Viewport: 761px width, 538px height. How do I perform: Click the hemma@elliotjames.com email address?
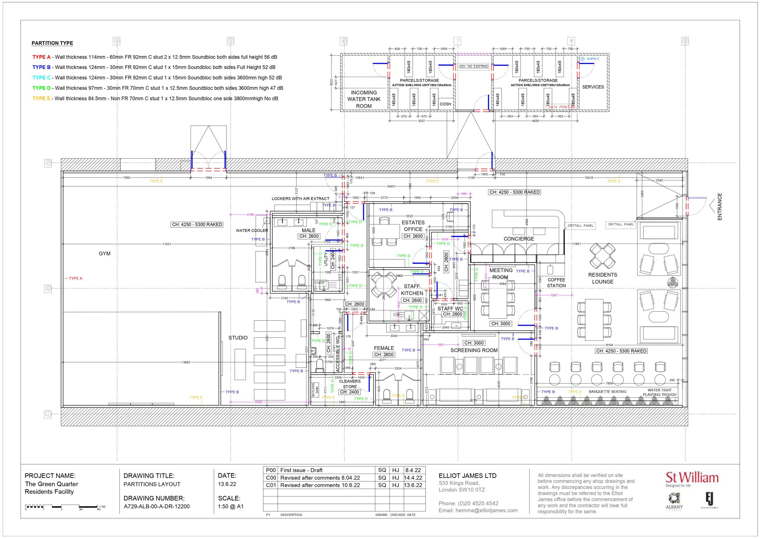(x=486, y=510)
